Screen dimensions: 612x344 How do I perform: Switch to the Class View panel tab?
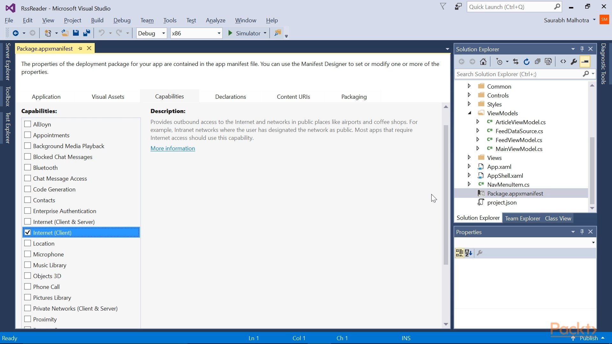coord(558,219)
